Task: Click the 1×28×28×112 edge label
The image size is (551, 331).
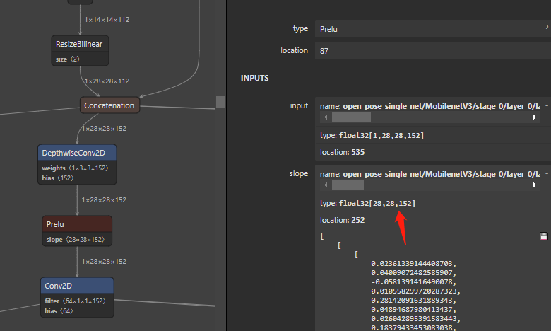Action: 107,81
